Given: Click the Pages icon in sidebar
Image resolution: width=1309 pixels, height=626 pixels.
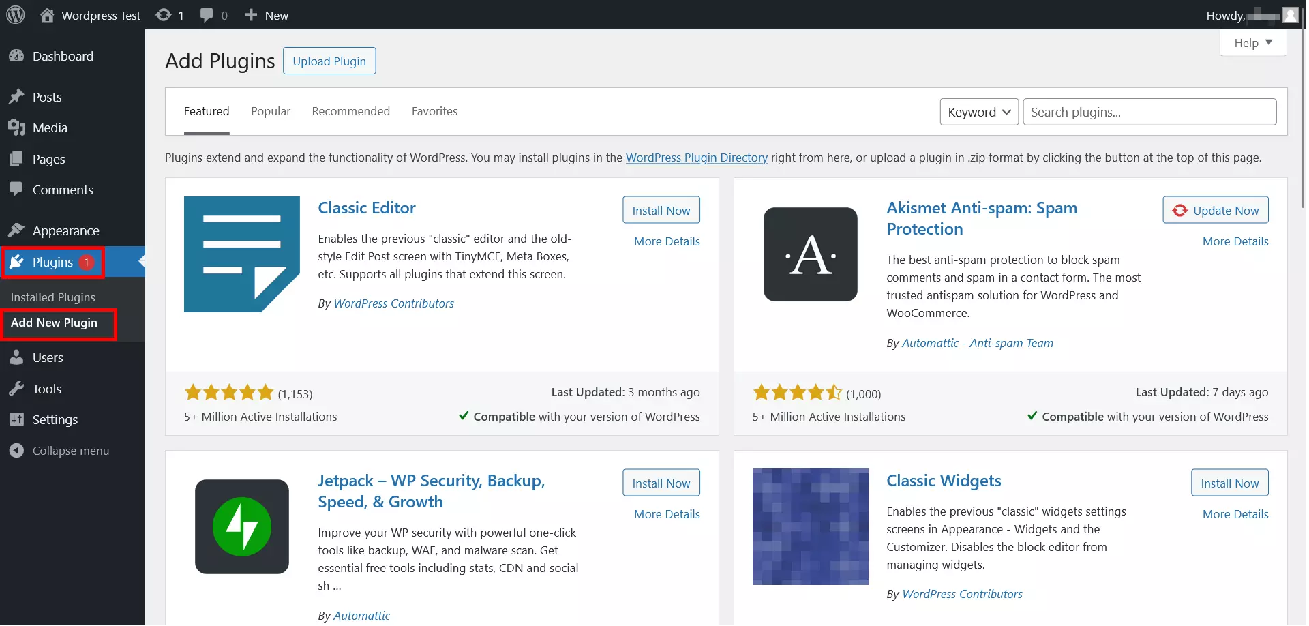Looking at the screenshot, I should coord(16,159).
